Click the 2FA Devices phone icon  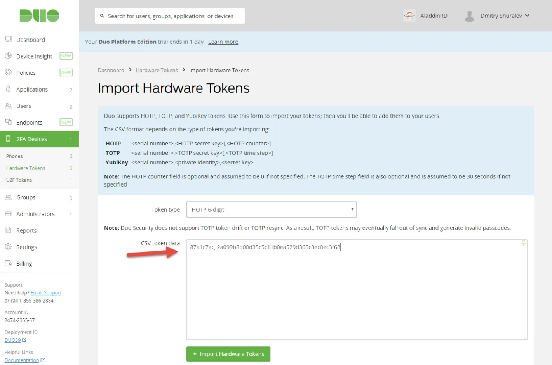pyautogui.click(x=8, y=139)
